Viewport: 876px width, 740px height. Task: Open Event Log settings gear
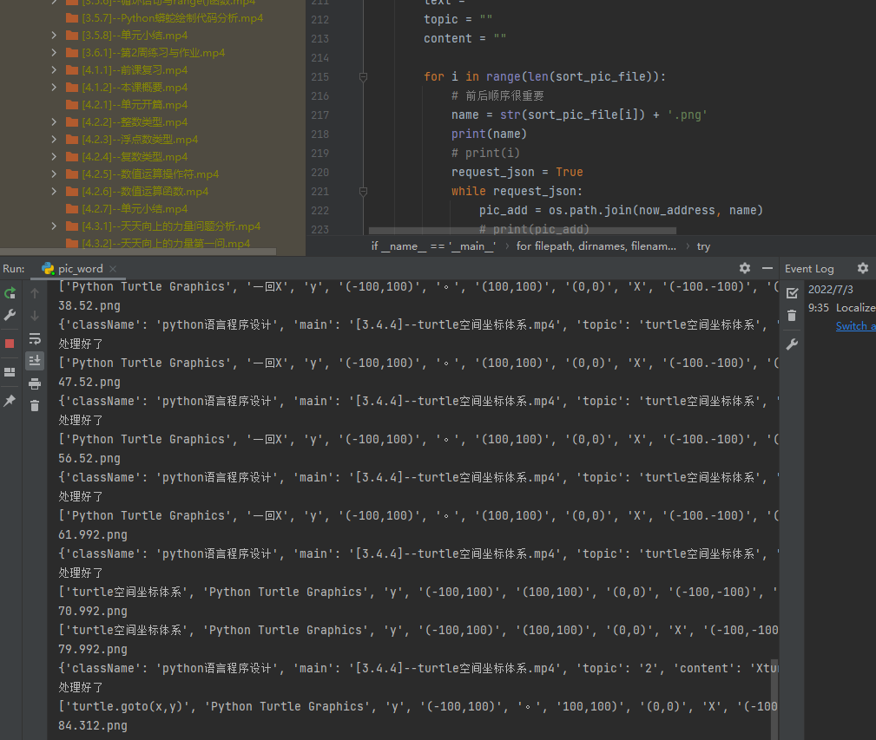(x=863, y=268)
